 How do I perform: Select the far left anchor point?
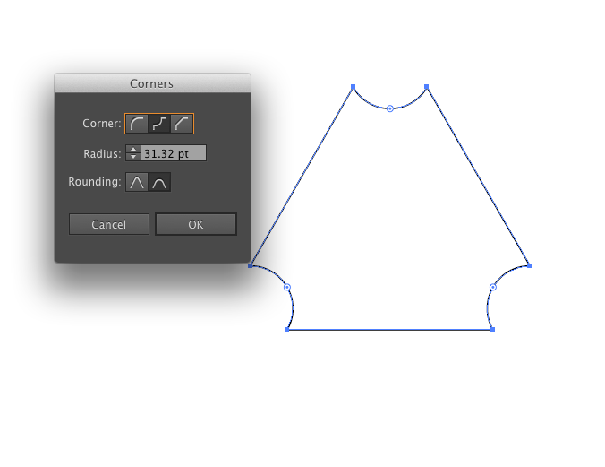[x=251, y=265]
